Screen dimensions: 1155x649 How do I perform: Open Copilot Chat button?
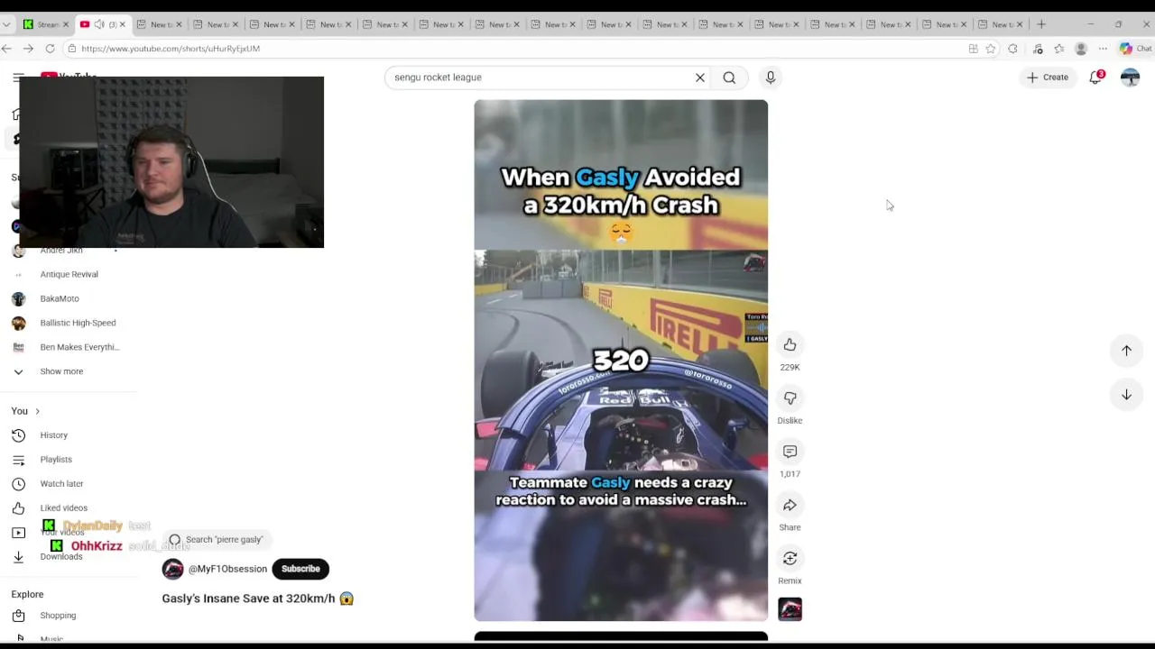1135,49
